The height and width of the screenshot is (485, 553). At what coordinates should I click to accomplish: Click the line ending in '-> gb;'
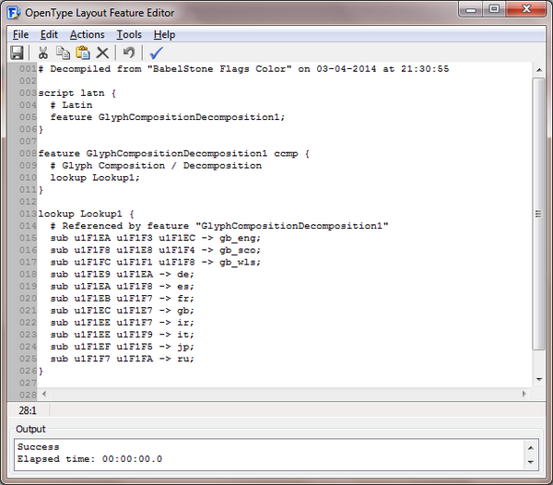pos(122,311)
